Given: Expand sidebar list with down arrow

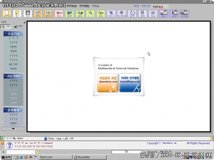Looking at the screenshot, I should click(x=13, y=129).
